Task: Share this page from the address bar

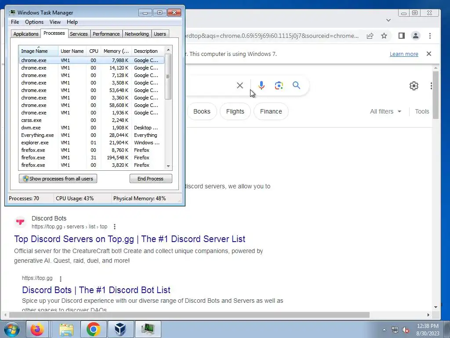Action: click(x=370, y=36)
